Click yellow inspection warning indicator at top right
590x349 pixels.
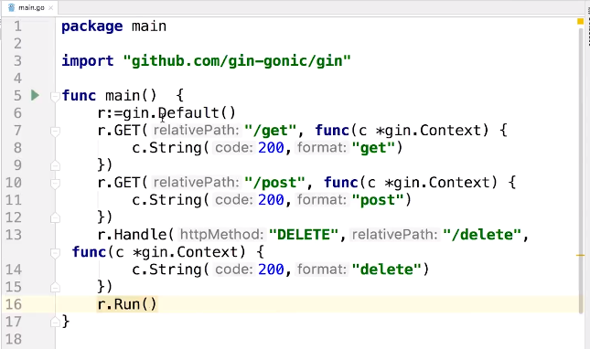[x=580, y=21]
